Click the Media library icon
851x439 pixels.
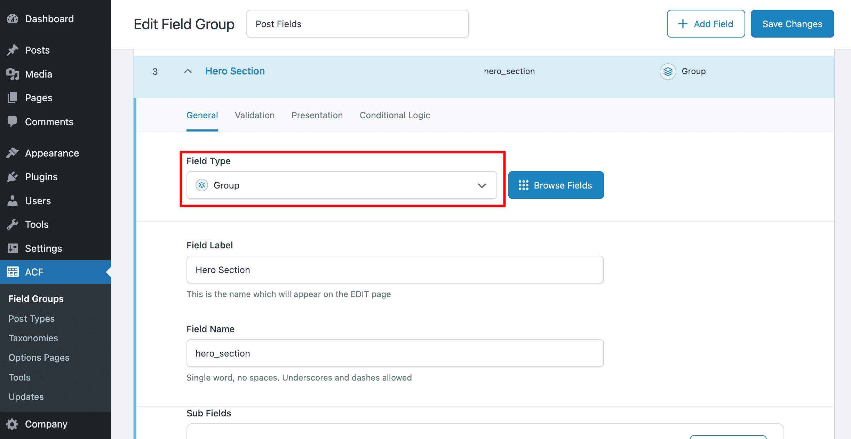[13, 74]
